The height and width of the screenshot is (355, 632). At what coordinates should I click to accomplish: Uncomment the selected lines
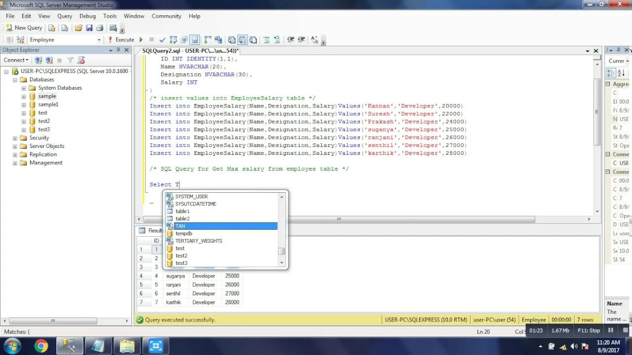point(277,39)
